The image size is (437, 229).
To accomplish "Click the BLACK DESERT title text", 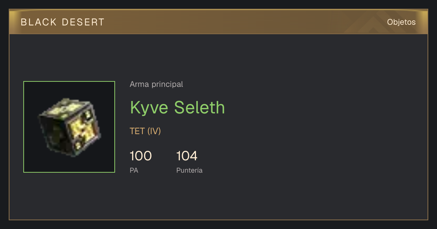I will coord(63,22).
